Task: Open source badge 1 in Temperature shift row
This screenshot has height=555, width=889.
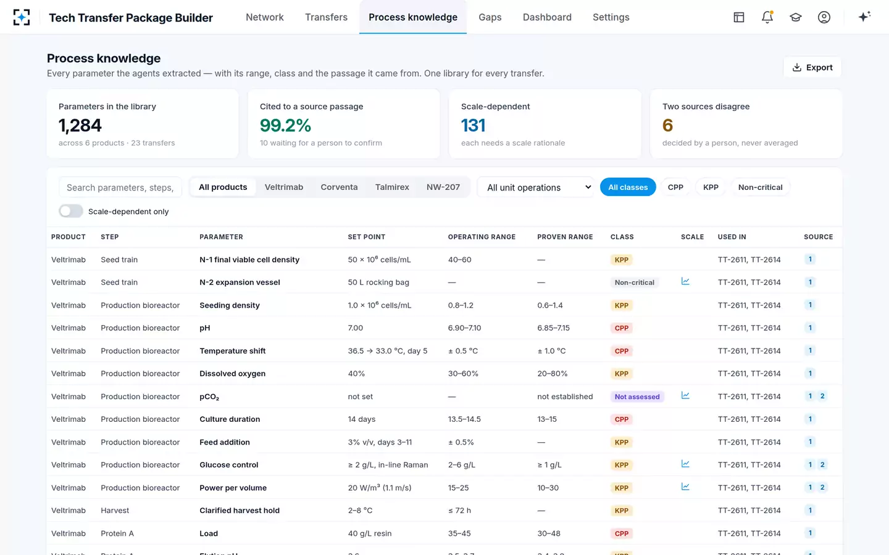Action: click(x=810, y=350)
